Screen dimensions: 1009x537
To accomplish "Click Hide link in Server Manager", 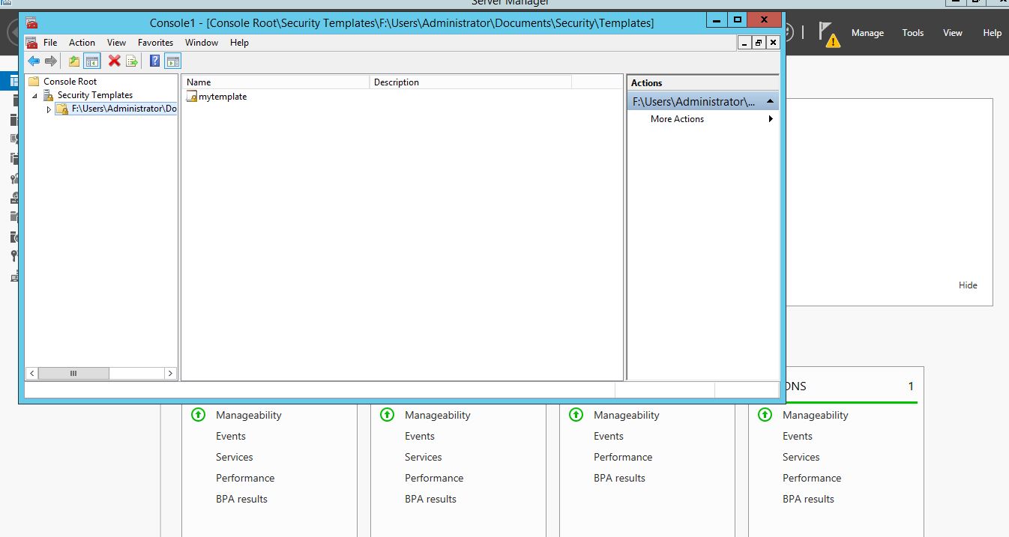I will [x=968, y=285].
